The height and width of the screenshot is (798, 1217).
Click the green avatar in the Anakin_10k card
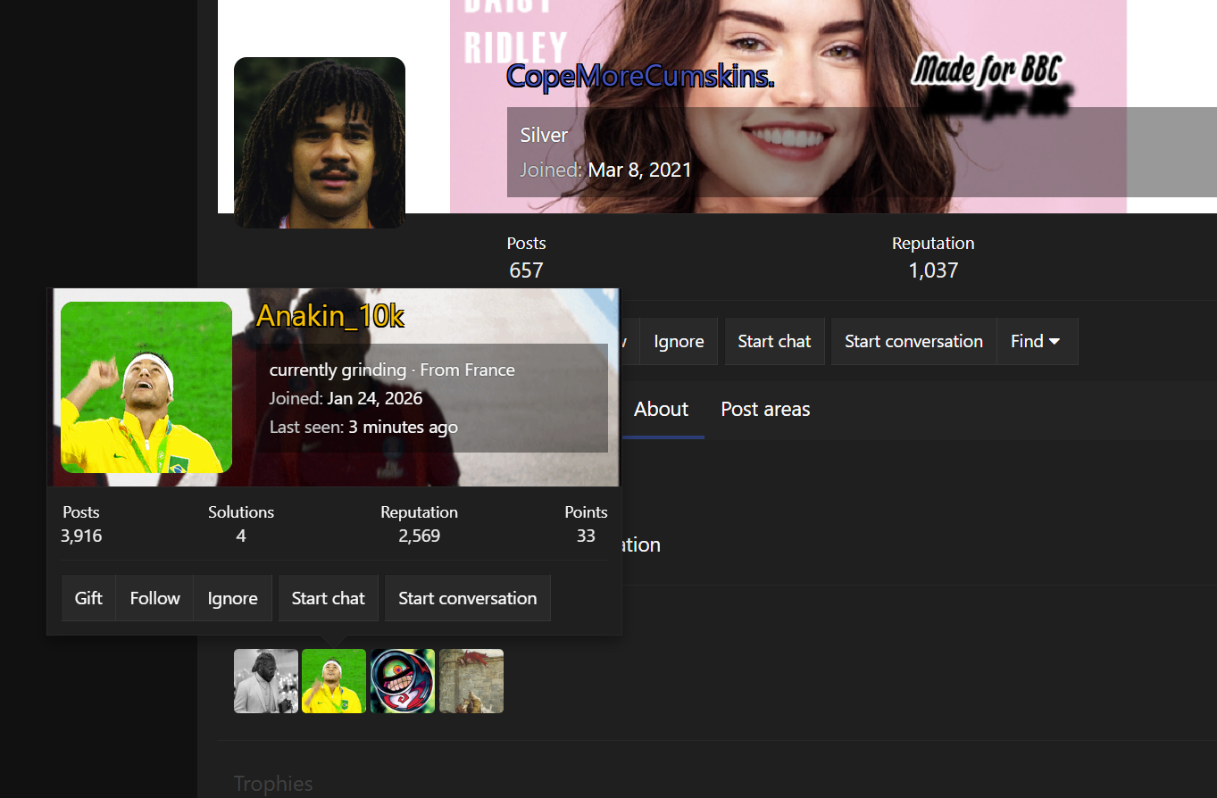tap(146, 387)
